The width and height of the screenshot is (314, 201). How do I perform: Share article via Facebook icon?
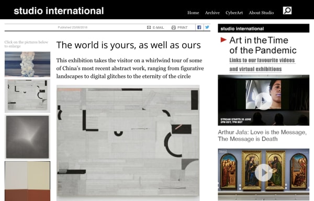point(199,27)
